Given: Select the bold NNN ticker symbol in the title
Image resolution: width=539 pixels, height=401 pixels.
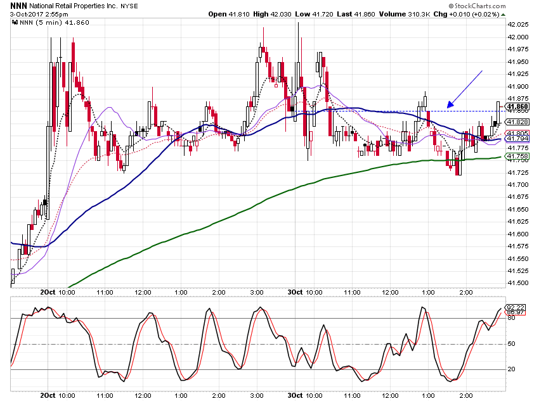Looking at the screenshot, I should [x=18, y=6].
